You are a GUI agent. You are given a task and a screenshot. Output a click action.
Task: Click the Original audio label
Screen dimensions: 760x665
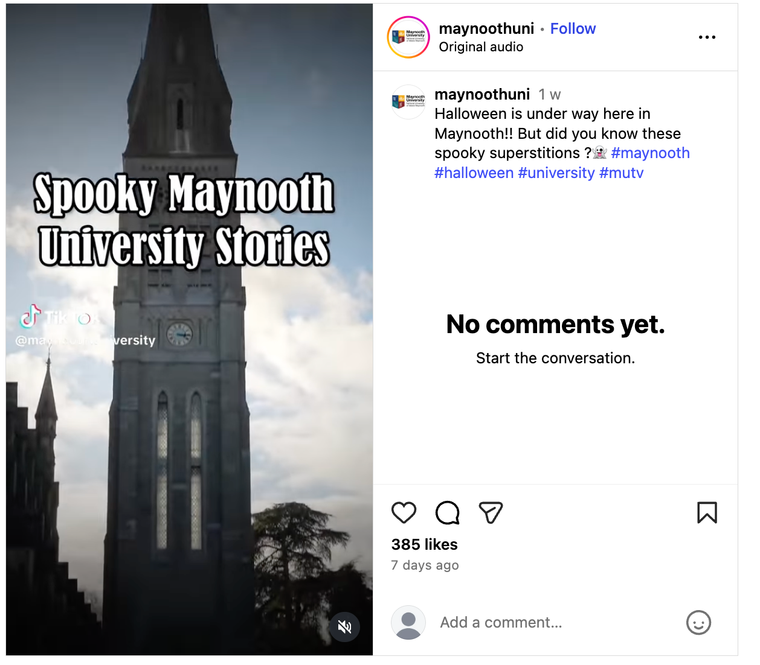tap(481, 46)
